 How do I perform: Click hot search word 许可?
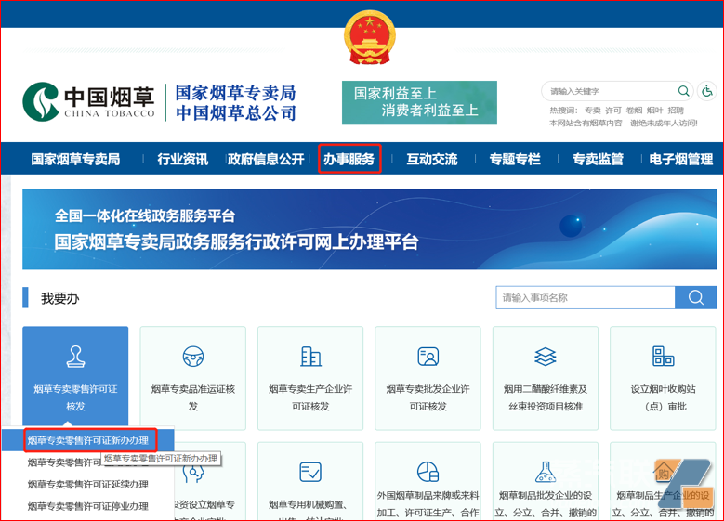click(x=613, y=111)
